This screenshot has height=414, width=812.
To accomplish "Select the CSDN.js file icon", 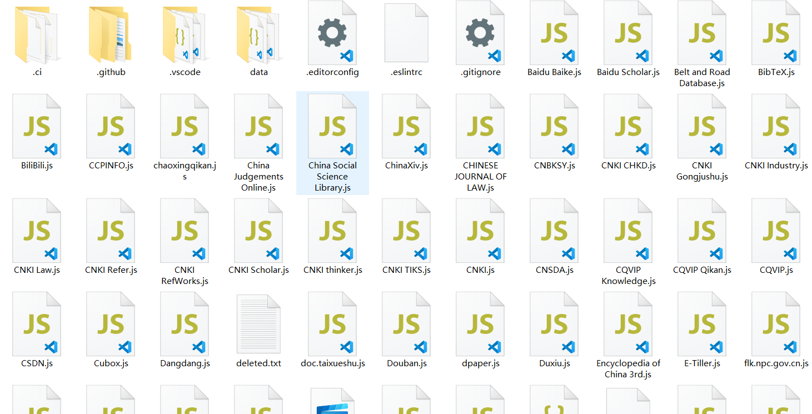I will pos(37,323).
